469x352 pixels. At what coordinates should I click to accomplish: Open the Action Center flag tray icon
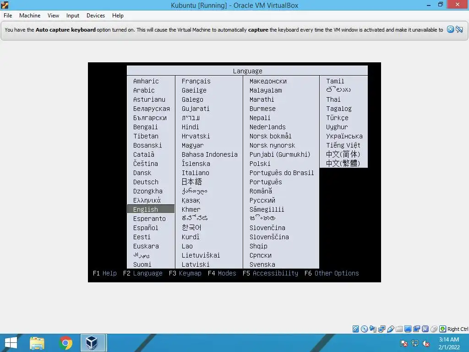(x=404, y=343)
